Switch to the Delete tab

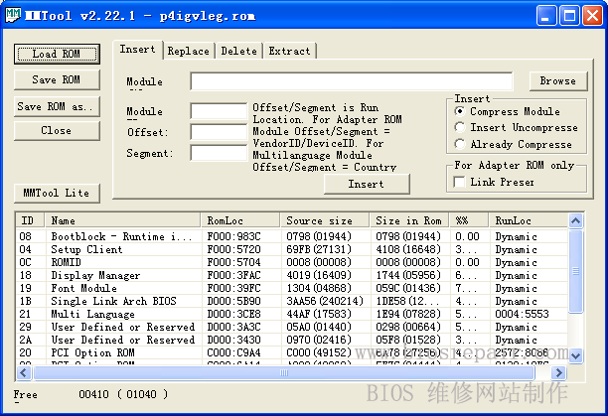[239, 51]
